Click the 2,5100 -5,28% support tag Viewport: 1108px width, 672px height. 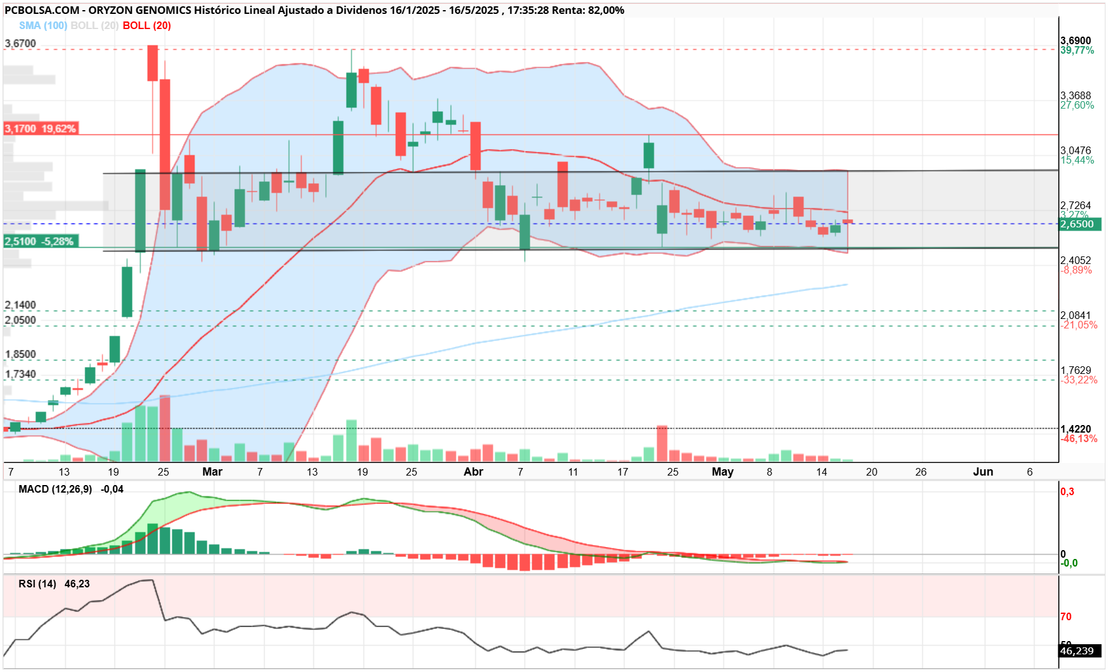[x=40, y=241]
